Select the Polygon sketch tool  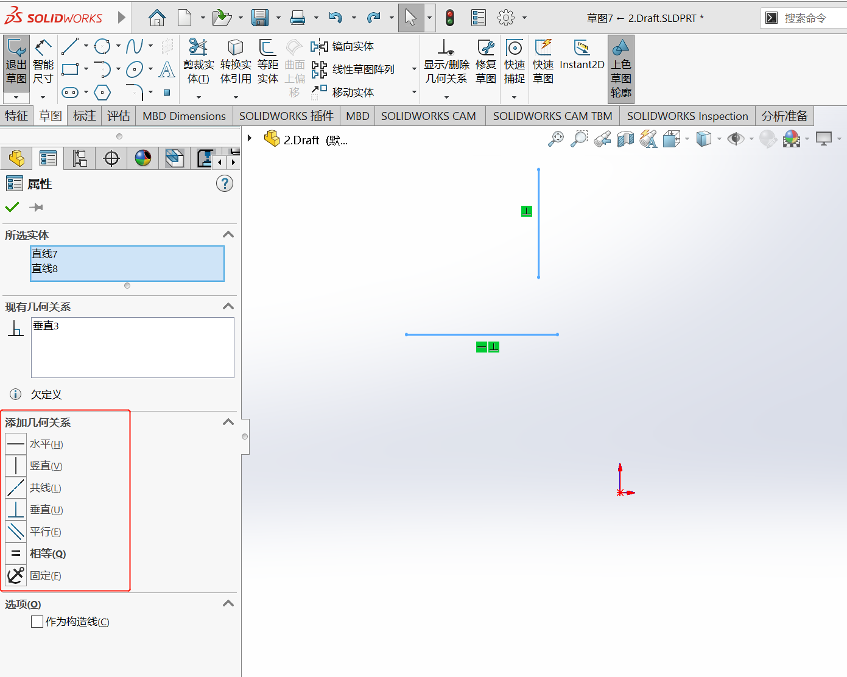click(x=102, y=93)
